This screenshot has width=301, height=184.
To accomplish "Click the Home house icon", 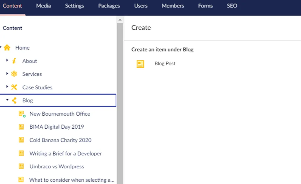I will tap(7, 48).
